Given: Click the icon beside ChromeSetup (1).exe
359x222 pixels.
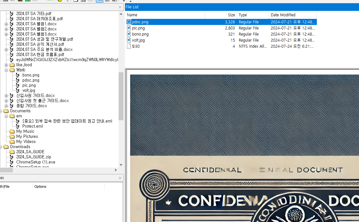Looking at the screenshot, I should point(12,162).
